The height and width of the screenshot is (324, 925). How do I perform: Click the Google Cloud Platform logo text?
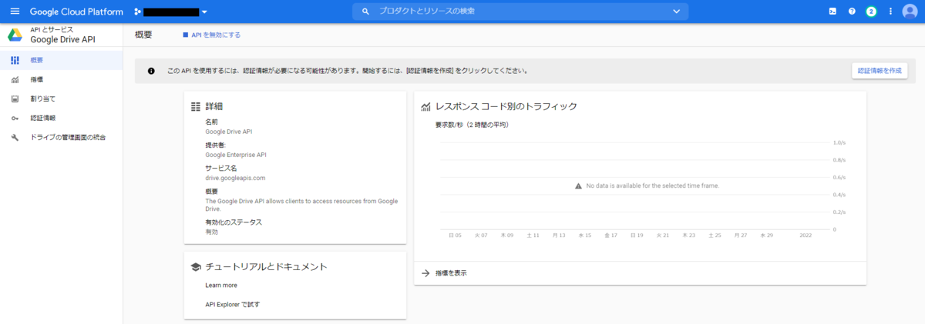coord(77,12)
